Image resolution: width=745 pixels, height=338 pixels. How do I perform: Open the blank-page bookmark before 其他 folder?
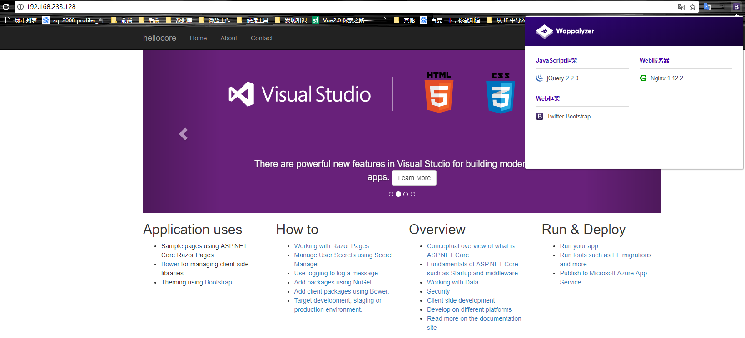tap(384, 20)
